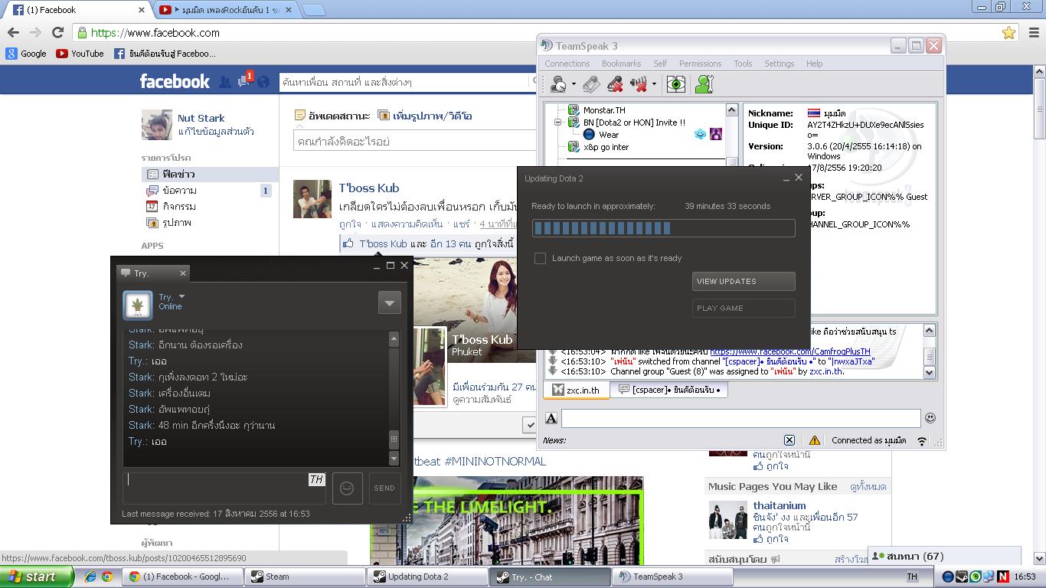Open Try. name dropdown arrow in Steam chat
1046x588 pixels.
(181, 296)
